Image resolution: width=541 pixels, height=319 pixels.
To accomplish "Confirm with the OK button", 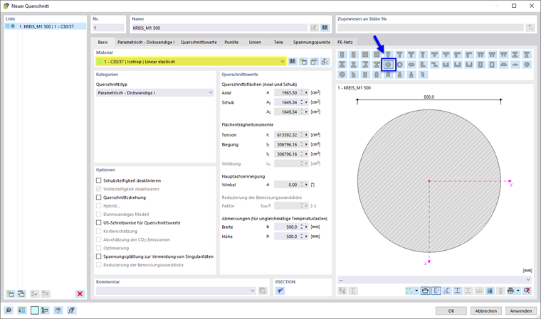I will (x=451, y=310).
